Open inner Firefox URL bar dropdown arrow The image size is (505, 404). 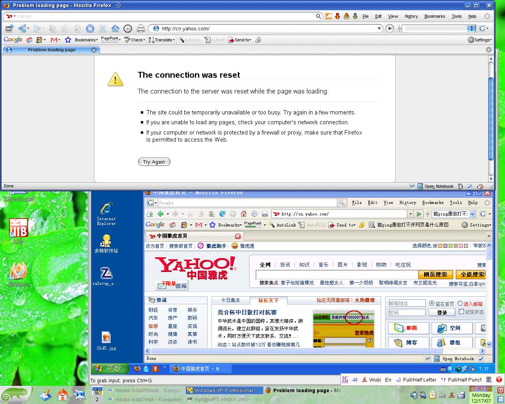[x=410, y=214]
